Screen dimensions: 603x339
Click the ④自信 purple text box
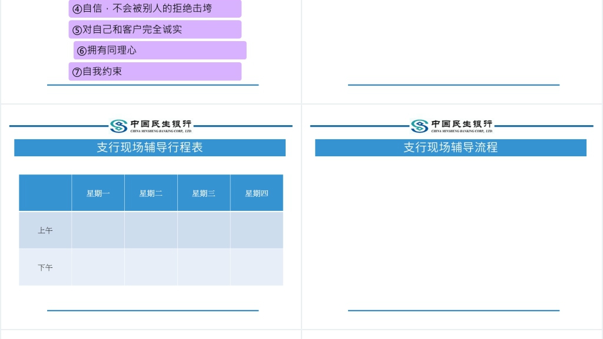point(155,9)
